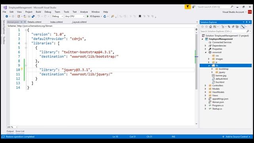
Task: Click Solution Explorer search magnifier icon
Action: tap(248, 31)
